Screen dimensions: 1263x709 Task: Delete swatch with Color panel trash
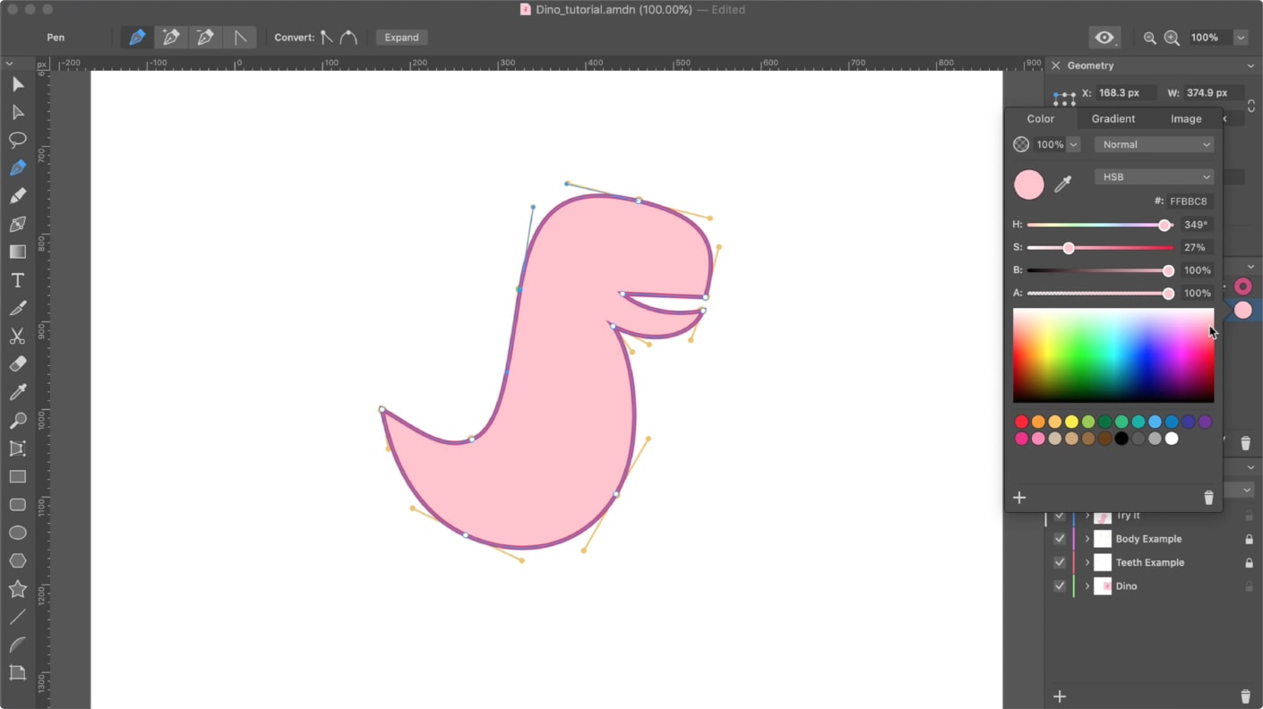(x=1208, y=498)
